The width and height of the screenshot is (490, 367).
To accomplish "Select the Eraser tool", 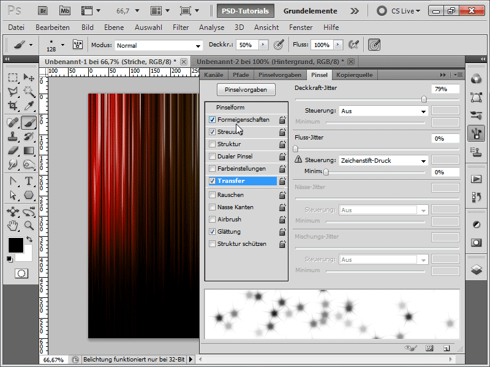I will tap(13, 150).
